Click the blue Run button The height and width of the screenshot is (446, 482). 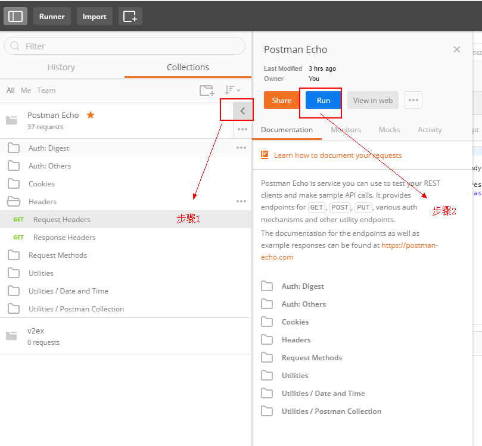pyautogui.click(x=324, y=100)
